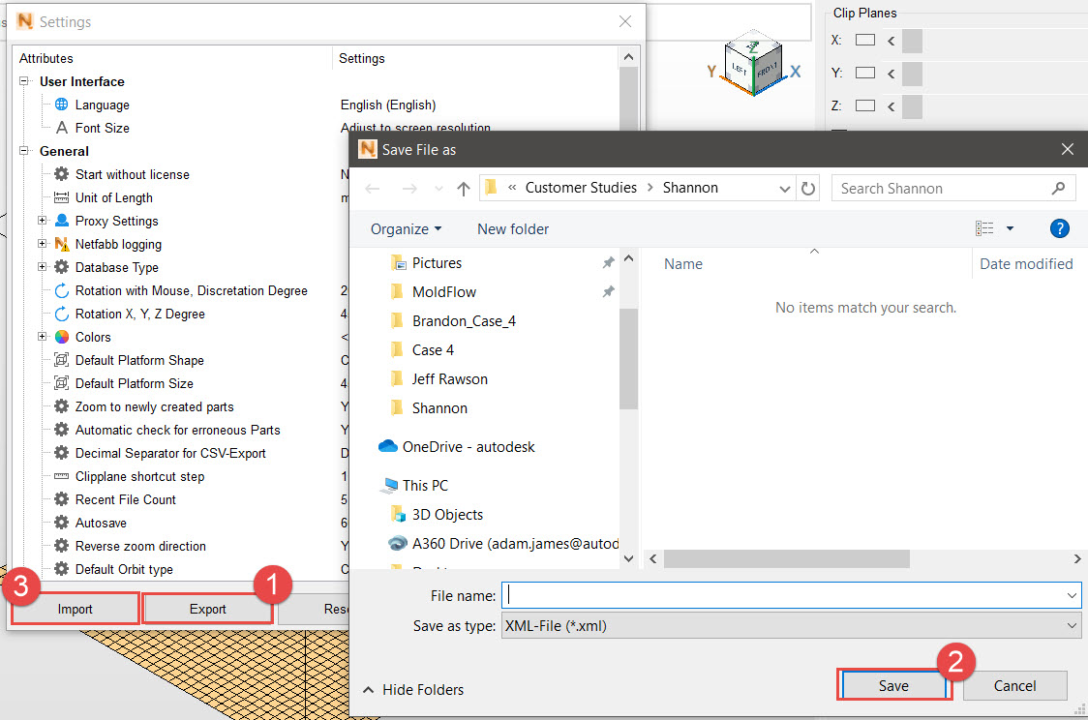
Task: Click the Rotation X, Y, Z Degree icon
Action: point(62,314)
